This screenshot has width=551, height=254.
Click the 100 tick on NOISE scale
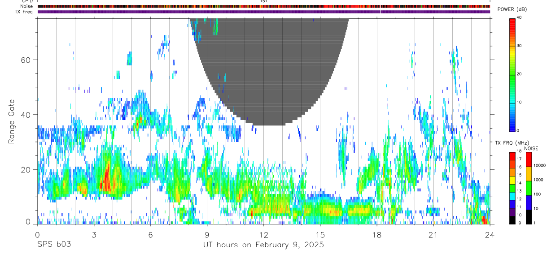point(537,194)
